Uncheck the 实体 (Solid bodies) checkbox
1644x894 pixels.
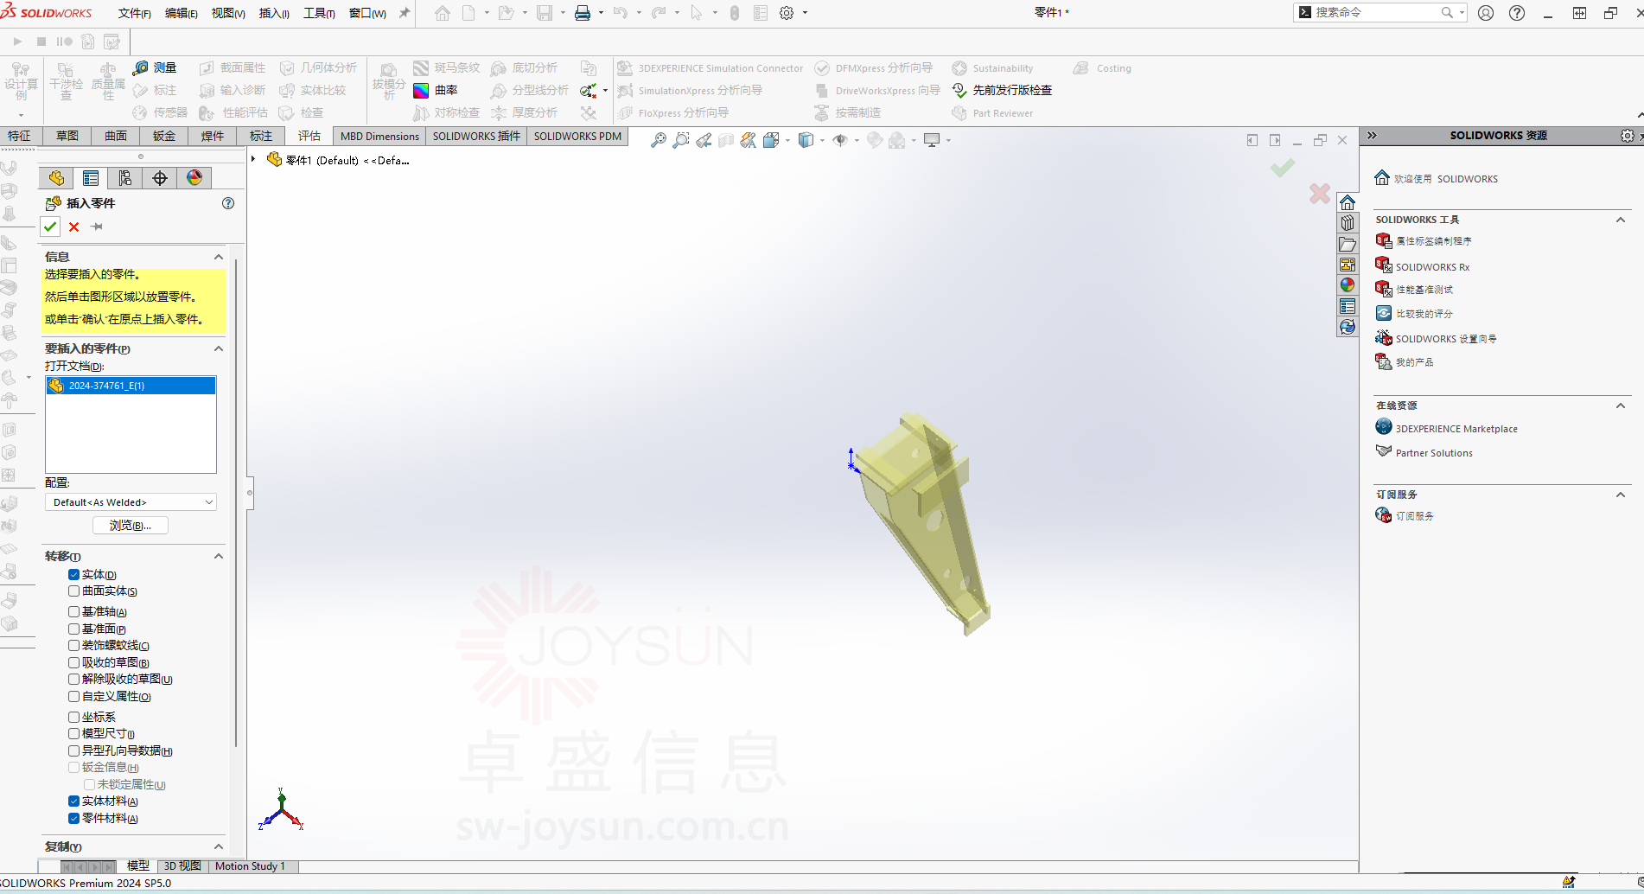(74, 575)
